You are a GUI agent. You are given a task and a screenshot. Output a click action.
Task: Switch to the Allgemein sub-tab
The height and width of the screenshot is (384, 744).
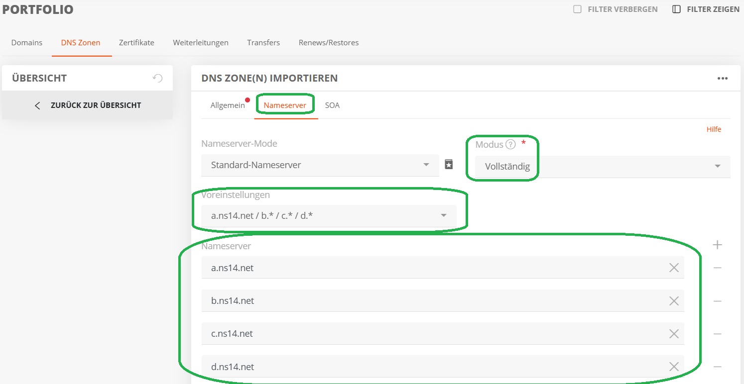tap(228, 105)
